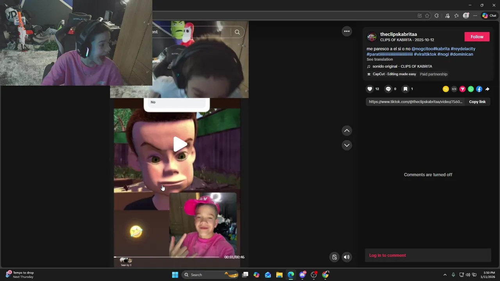The height and width of the screenshot is (281, 500).
Task: Open comments via speech bubble icon
Action: point(388,89)
